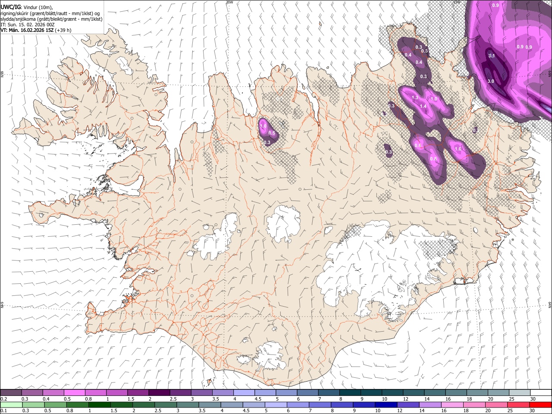Viewport: 552px width, 414px height.
Task: Select the '3.0' precipitation value label
Action: [x=491, y=81]
